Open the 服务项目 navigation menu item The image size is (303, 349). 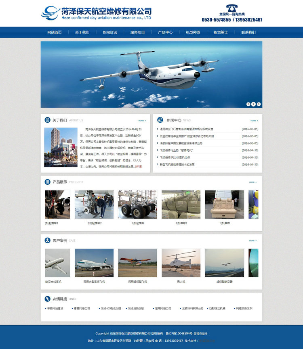coord(137,32)
